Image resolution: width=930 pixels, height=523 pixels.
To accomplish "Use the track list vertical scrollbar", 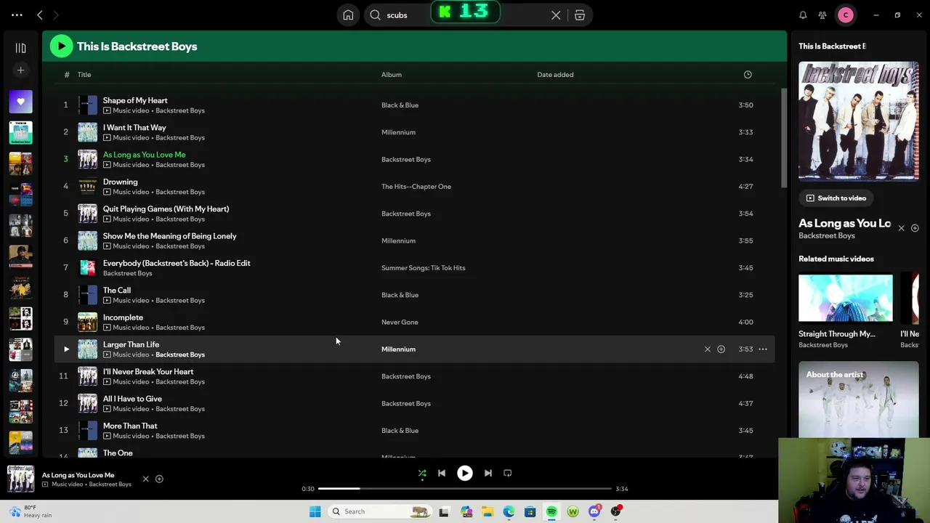I will (x=783, y=138).
